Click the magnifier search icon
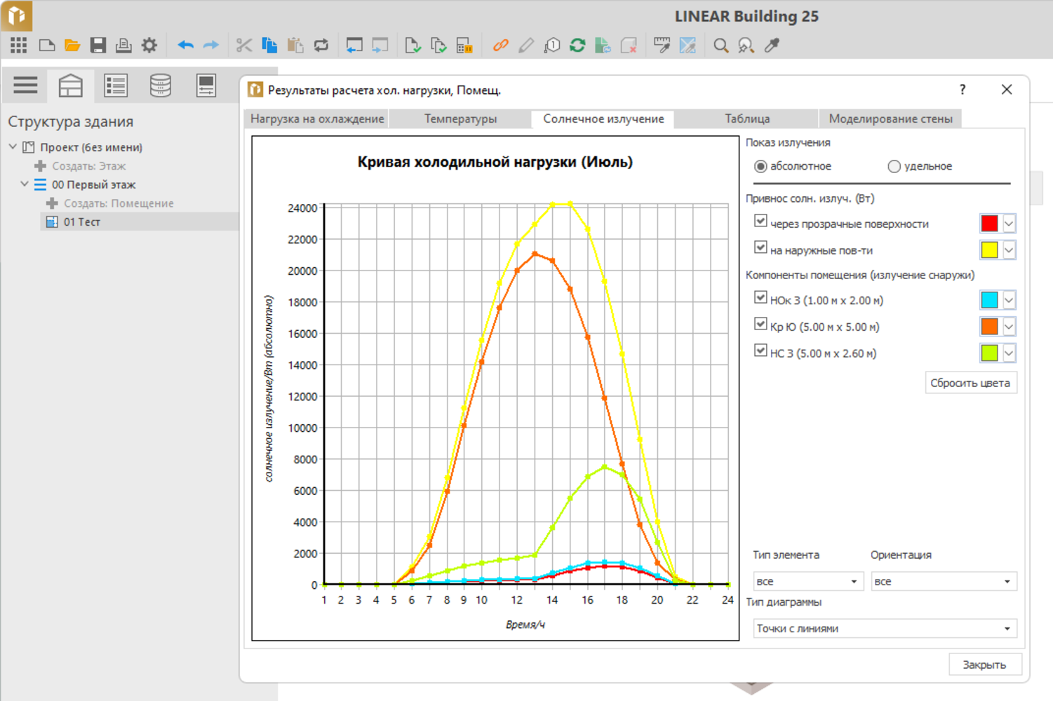The image size is (1053, 701). (720, 46)
